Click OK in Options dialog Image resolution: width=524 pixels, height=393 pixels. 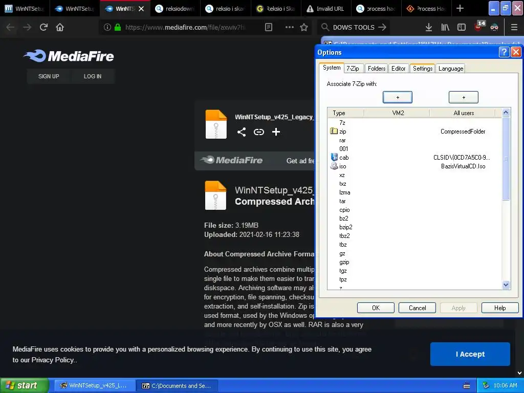(x=376, y=308)
